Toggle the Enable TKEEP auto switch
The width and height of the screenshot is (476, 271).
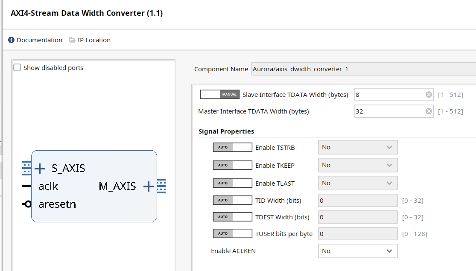pyautogui.click(x=233, y=165)
